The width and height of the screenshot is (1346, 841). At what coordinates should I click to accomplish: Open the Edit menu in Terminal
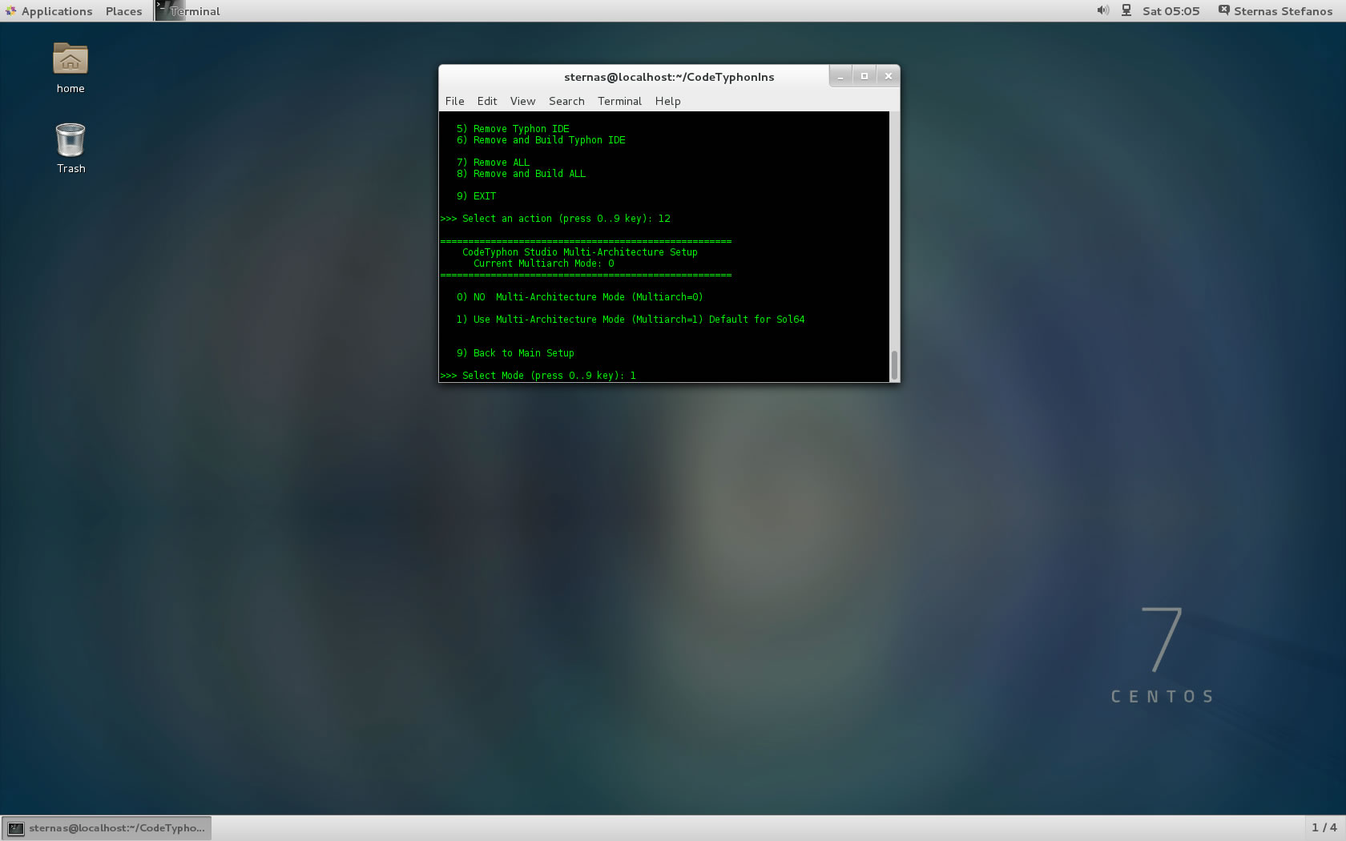487,101
